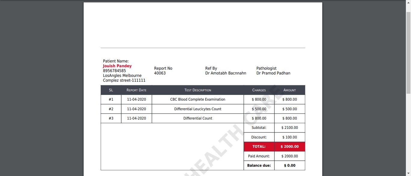Click the red $ 2000.00 total value
This screenshot has height=176, width=411.
[289, 147]
